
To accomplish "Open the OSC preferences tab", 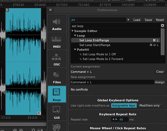I will 57,59.
